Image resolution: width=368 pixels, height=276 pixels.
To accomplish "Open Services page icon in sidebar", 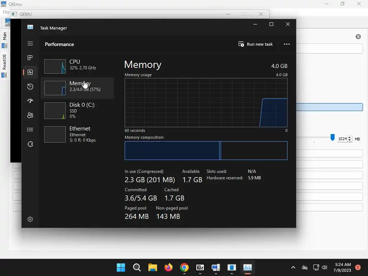I will coord(30,144).
